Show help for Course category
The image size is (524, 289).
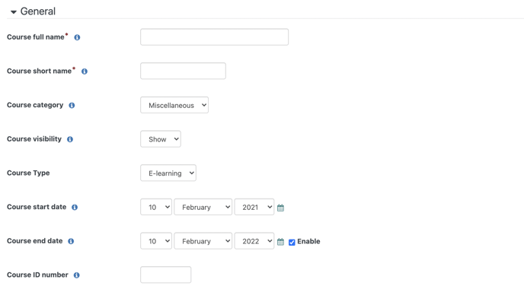tap(72, 106)
